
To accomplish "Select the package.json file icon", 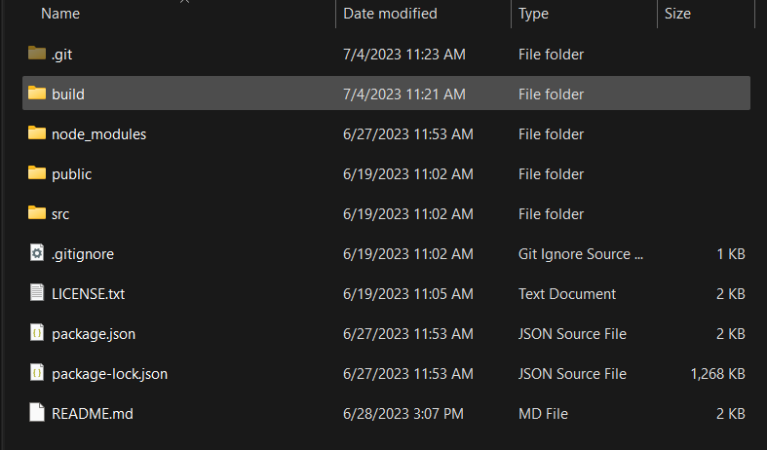I will pyautogui.click(x=37, y=333).
